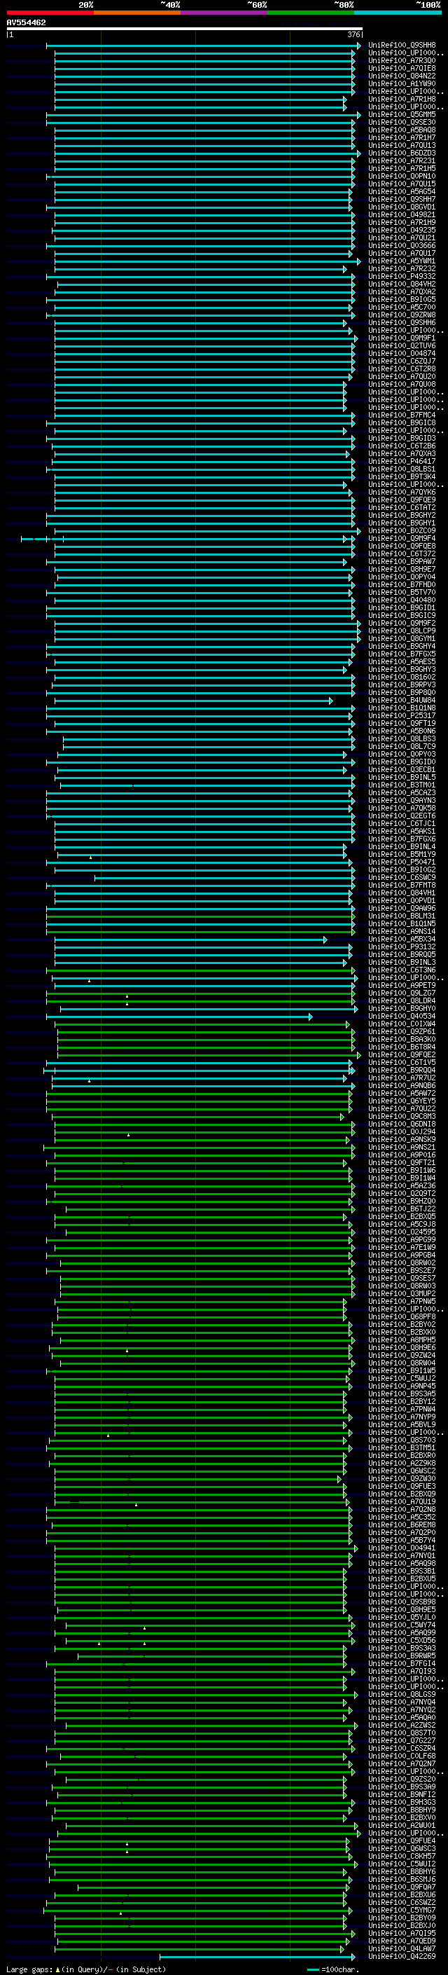The width and height of the screenshot is (448, 1975).
Task: Select the UniRef100_O49821 label
Action: (402, 214)
